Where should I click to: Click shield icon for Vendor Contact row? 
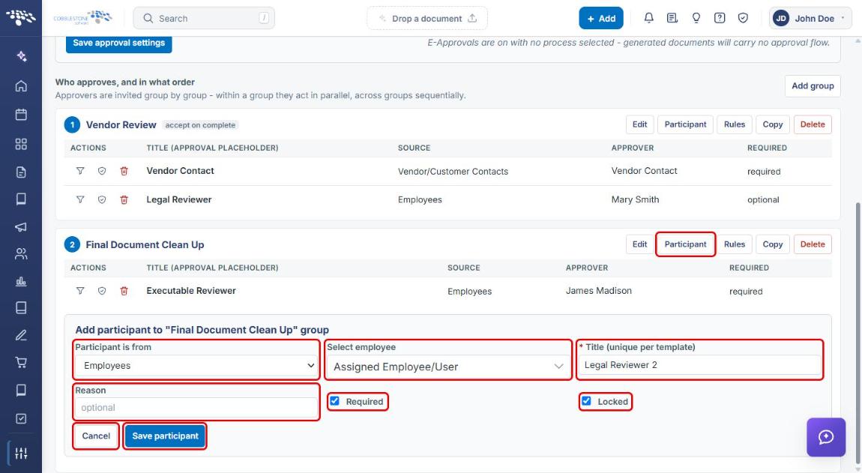(102, 170)
